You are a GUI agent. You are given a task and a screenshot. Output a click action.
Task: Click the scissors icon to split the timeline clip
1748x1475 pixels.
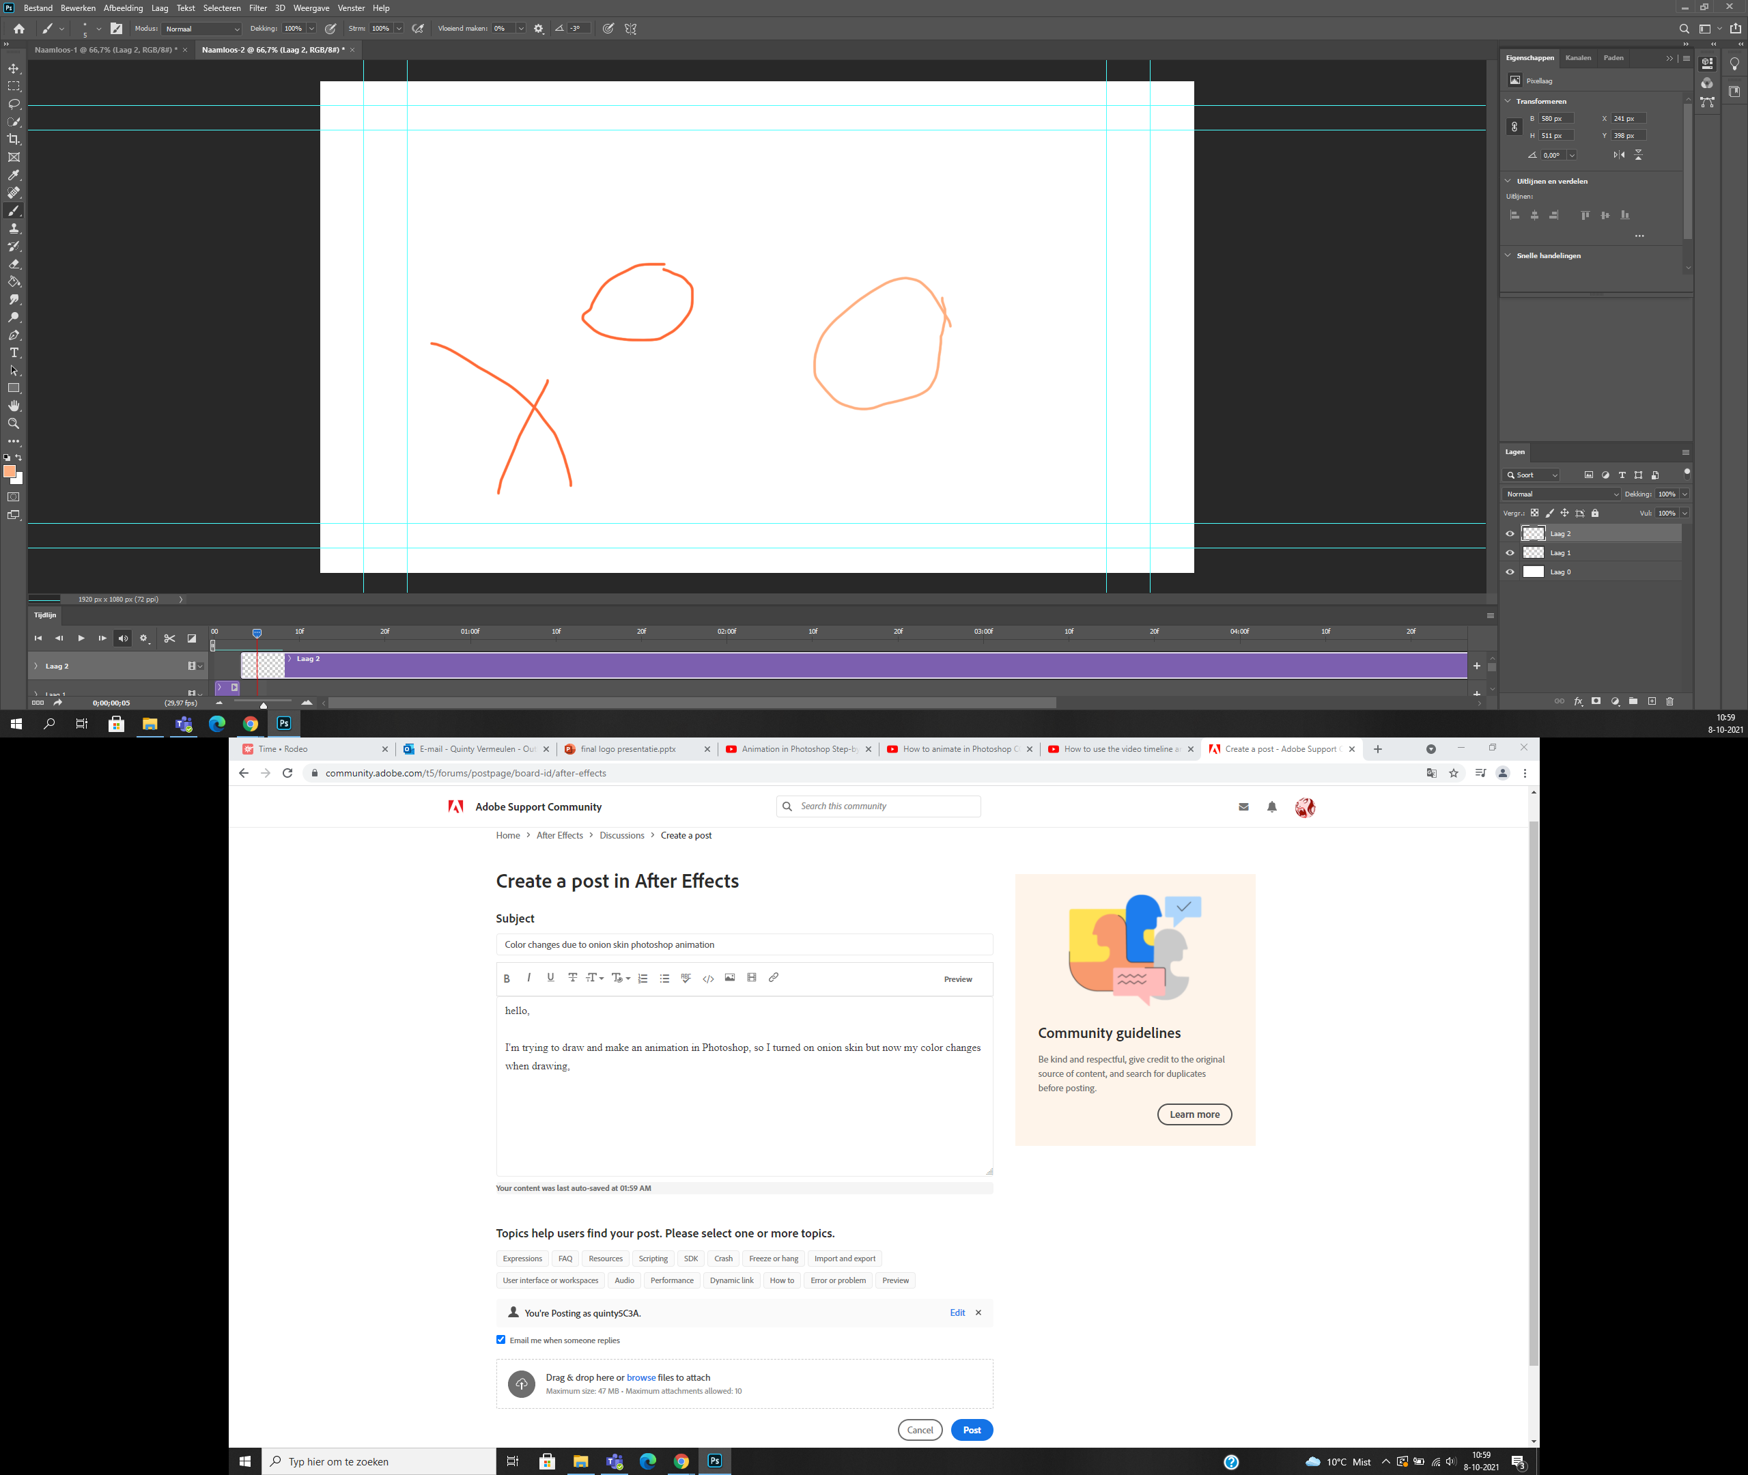(x=170, y=638)
